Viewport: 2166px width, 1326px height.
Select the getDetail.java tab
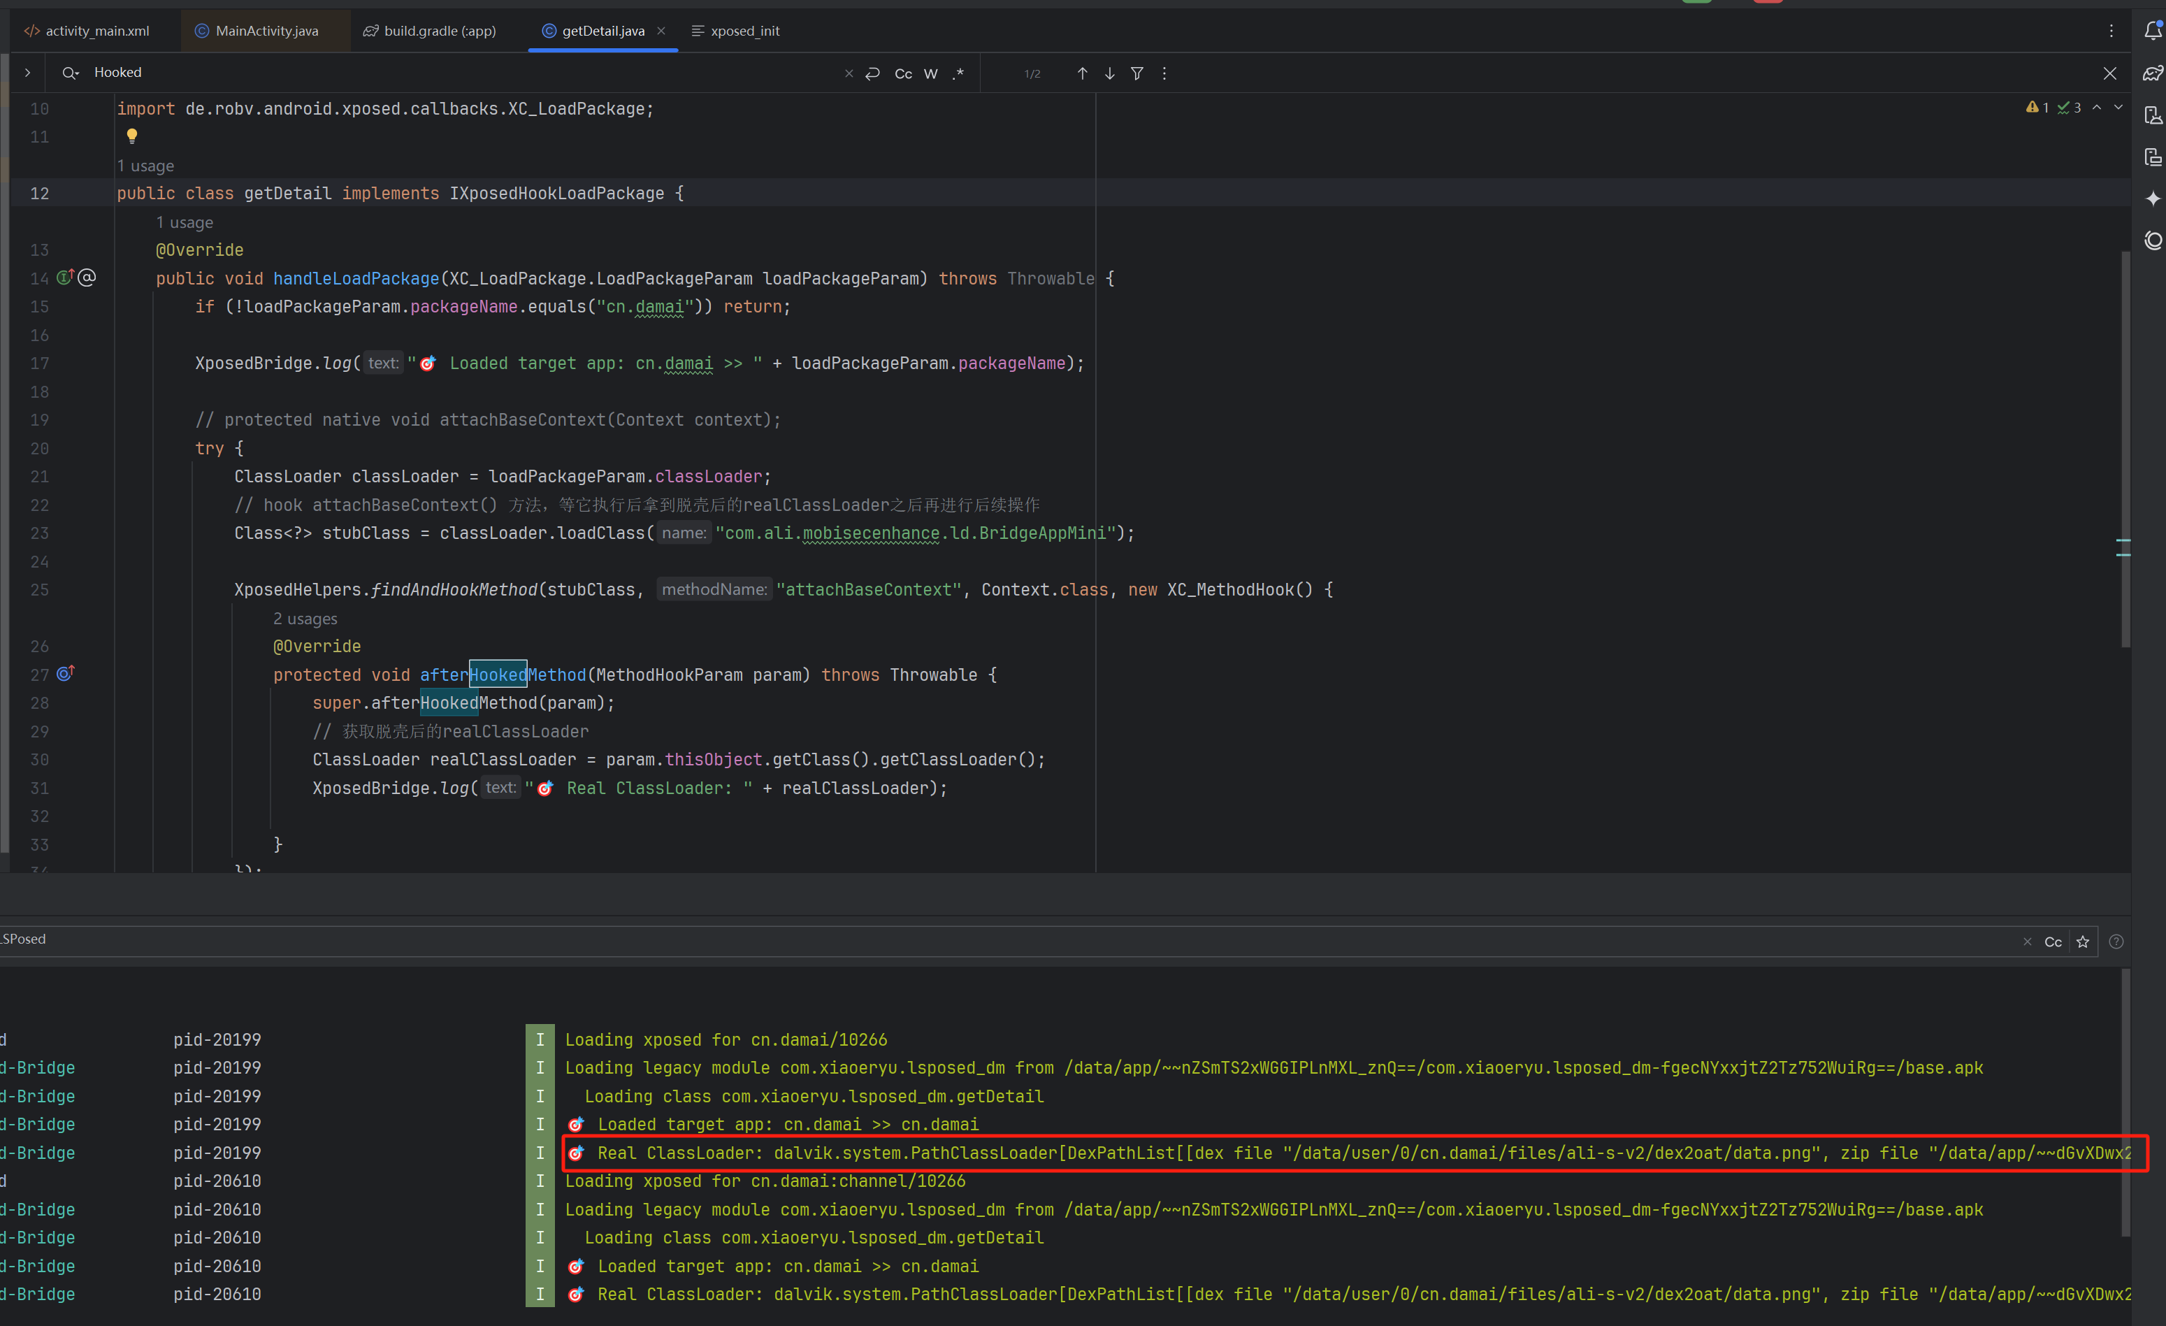click(x=594, y=31)
